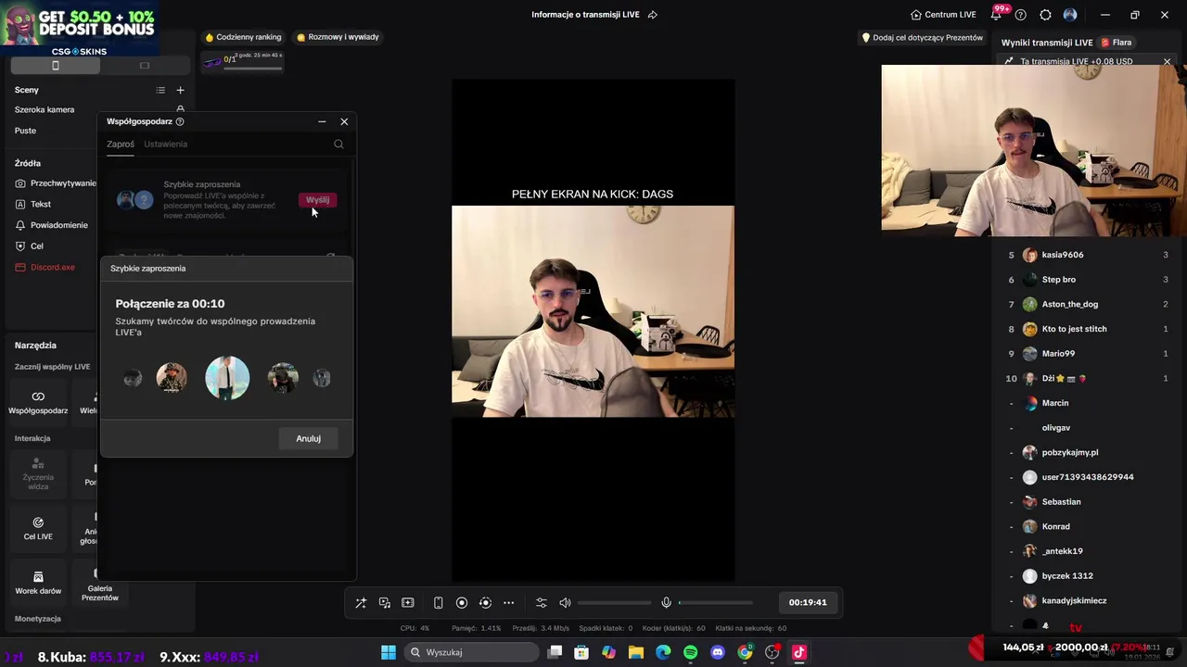Open the audio mixer settings icon

tap(542, 603)
